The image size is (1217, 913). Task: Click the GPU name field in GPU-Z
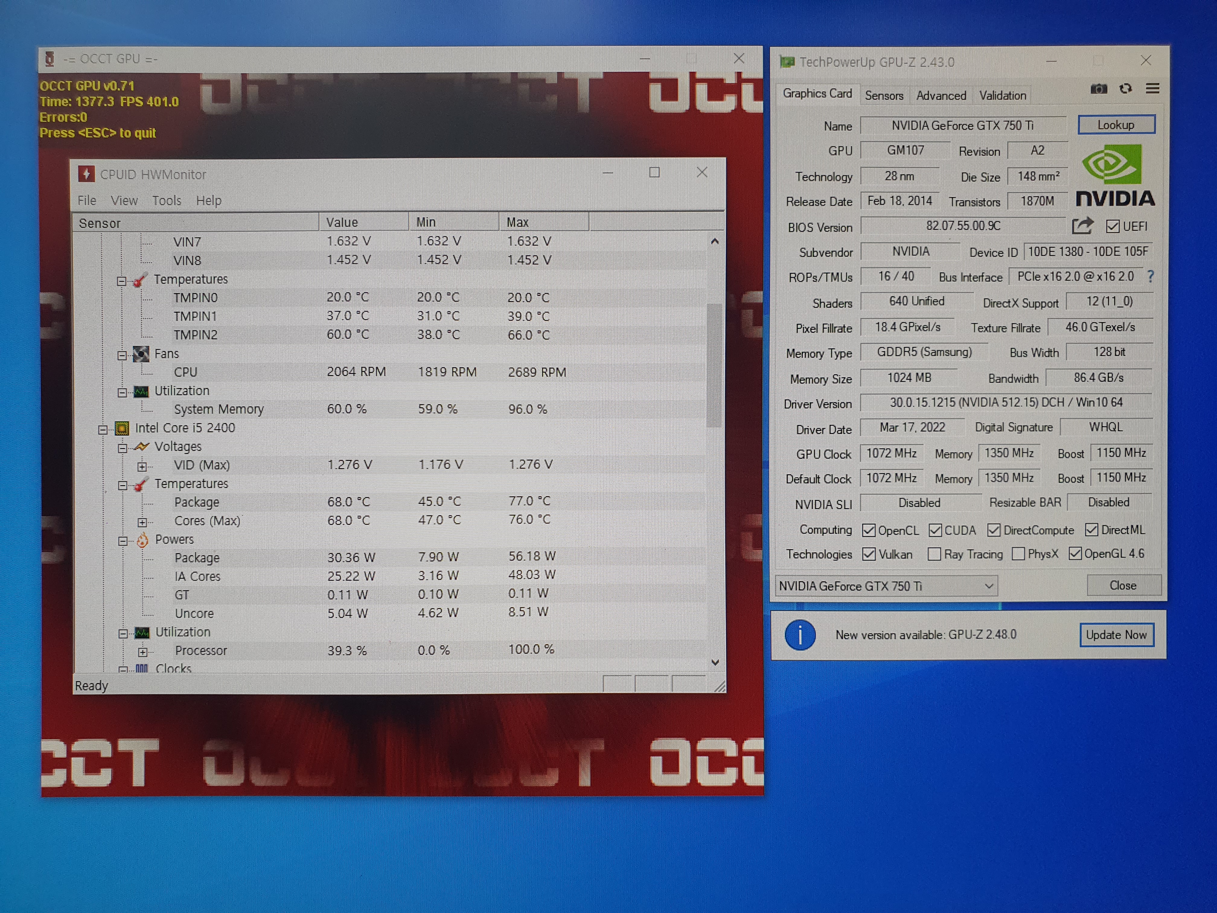[963, 126]
